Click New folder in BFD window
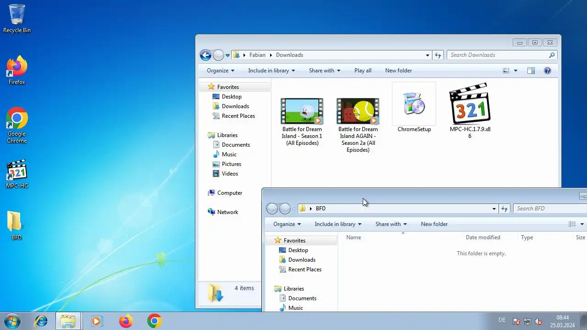Image resolution: width=587 pixels, height=330 pixels. point(434,224)
